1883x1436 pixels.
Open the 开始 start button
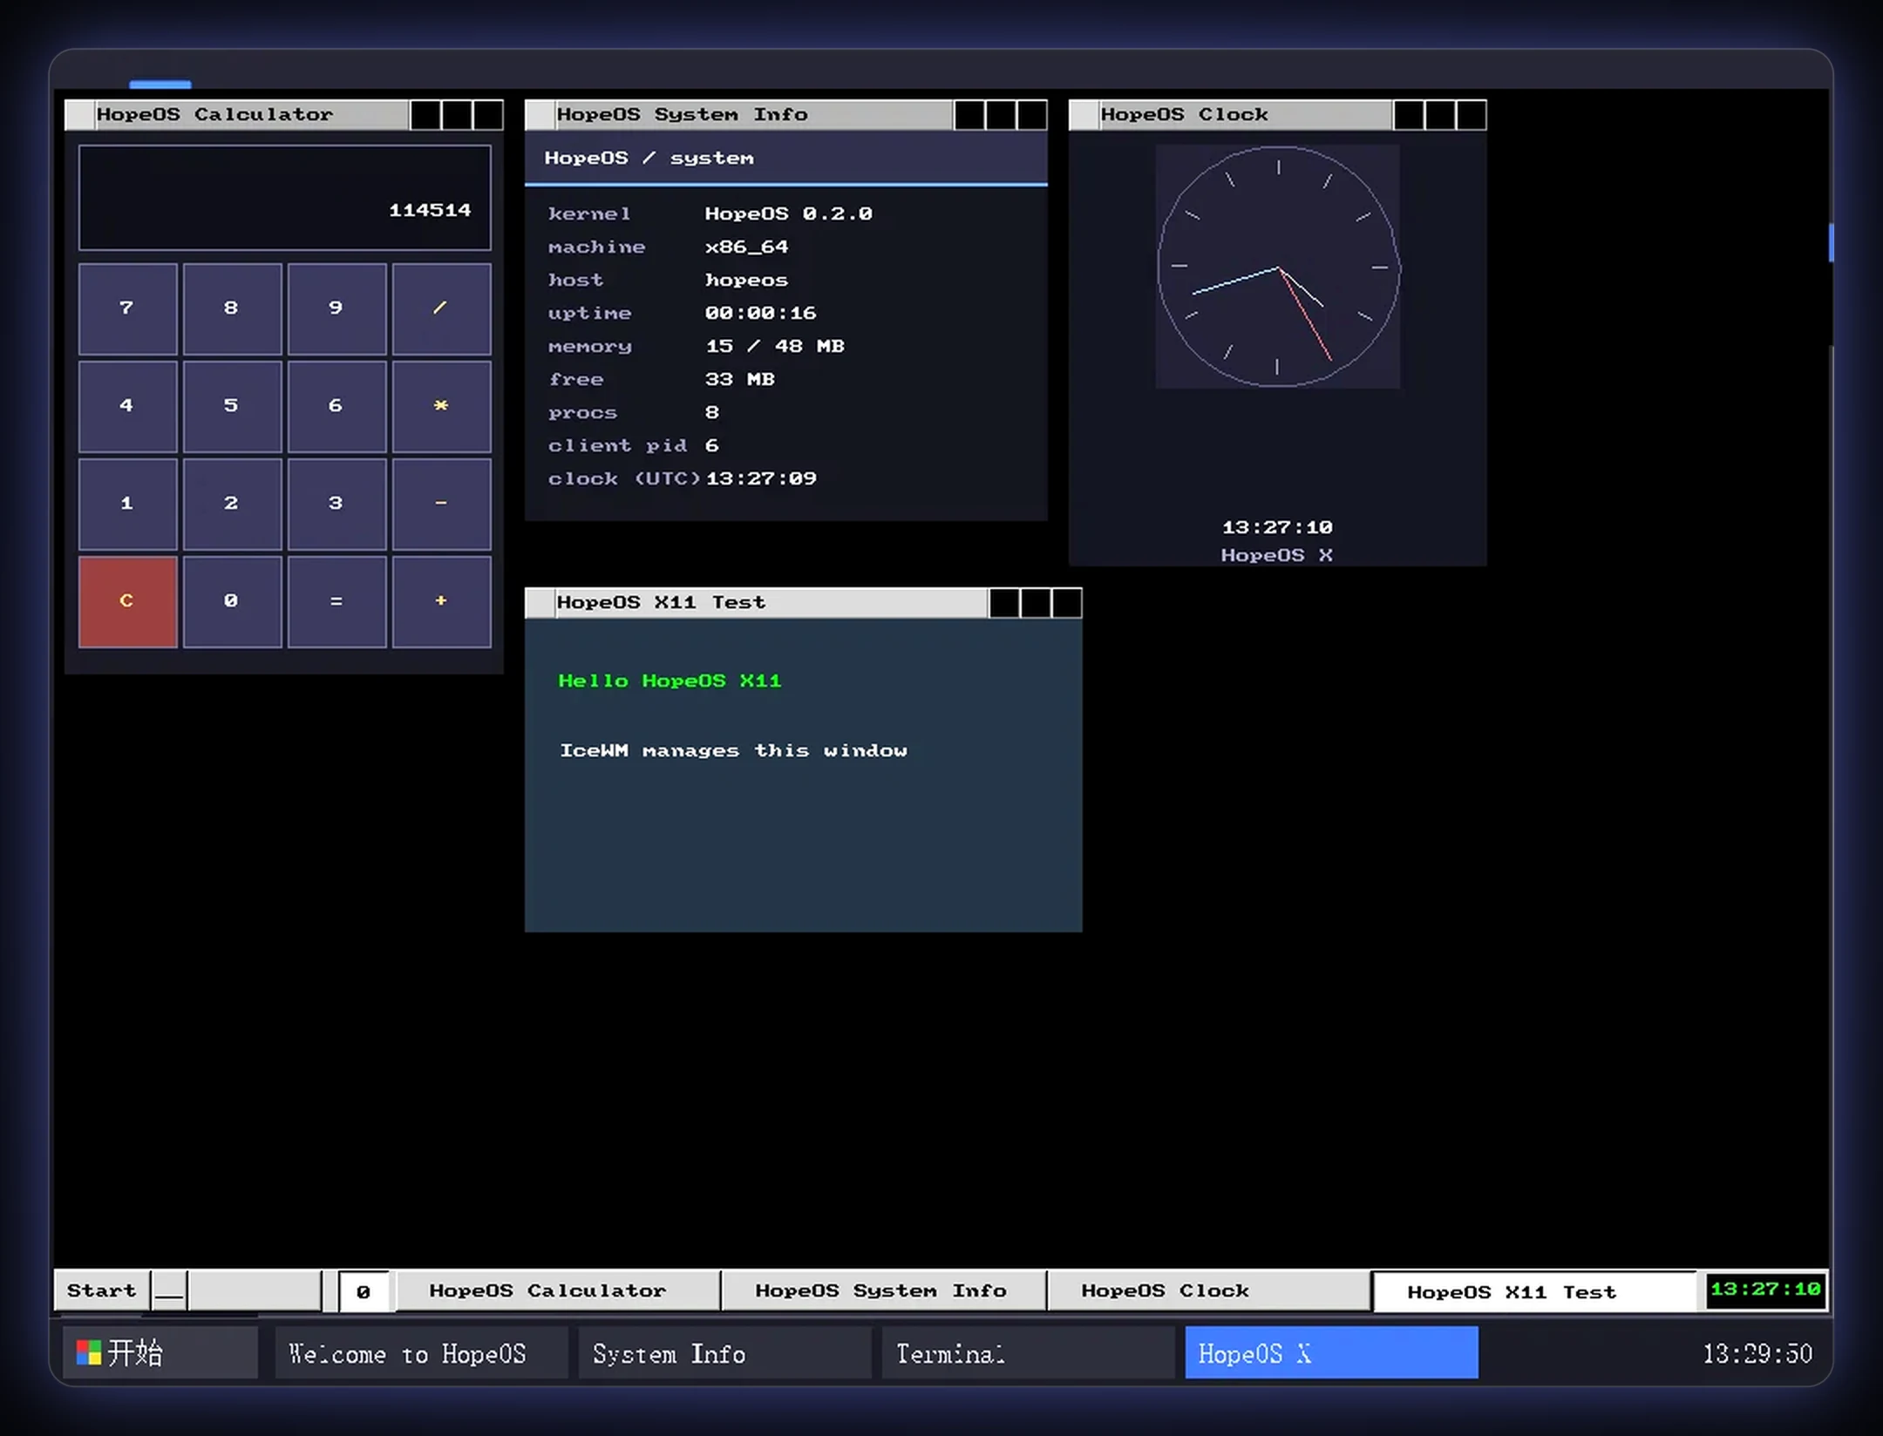[160, 1353]
